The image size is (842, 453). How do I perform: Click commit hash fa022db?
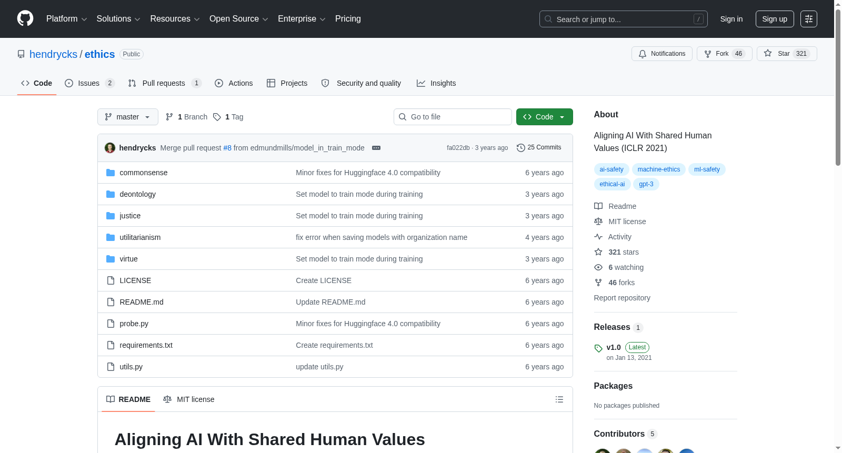[x=458, y=148]
